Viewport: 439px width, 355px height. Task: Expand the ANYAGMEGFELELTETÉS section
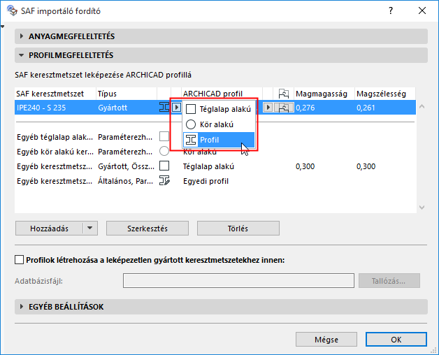(x=221, y=36)
